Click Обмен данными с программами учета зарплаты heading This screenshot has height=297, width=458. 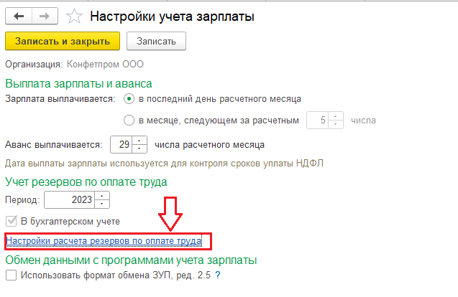(x=131, y=260)
